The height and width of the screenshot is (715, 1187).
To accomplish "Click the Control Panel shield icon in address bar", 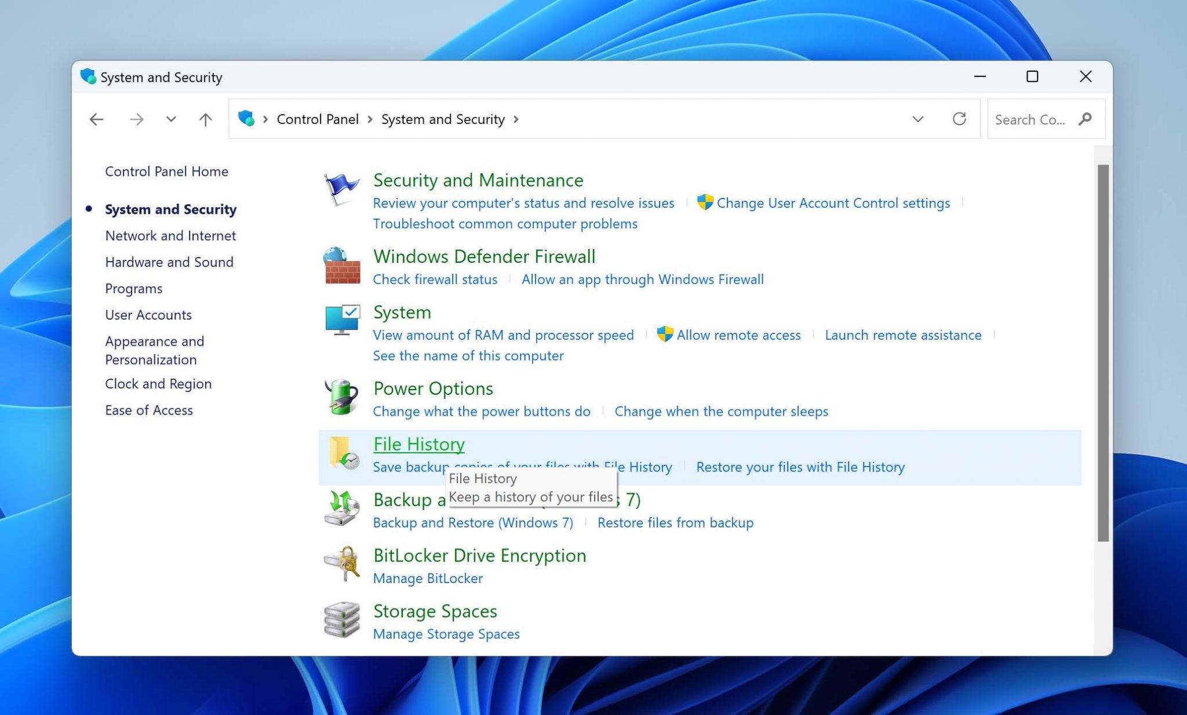I will (x=246, y=119).
